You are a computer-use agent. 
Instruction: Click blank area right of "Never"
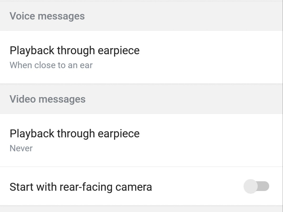[x=158, y=149]
